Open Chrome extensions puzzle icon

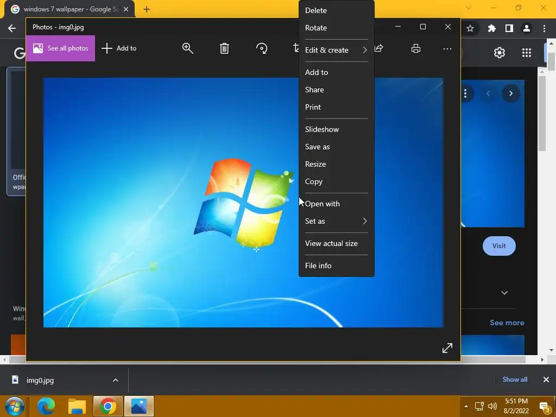pos(491,28)
